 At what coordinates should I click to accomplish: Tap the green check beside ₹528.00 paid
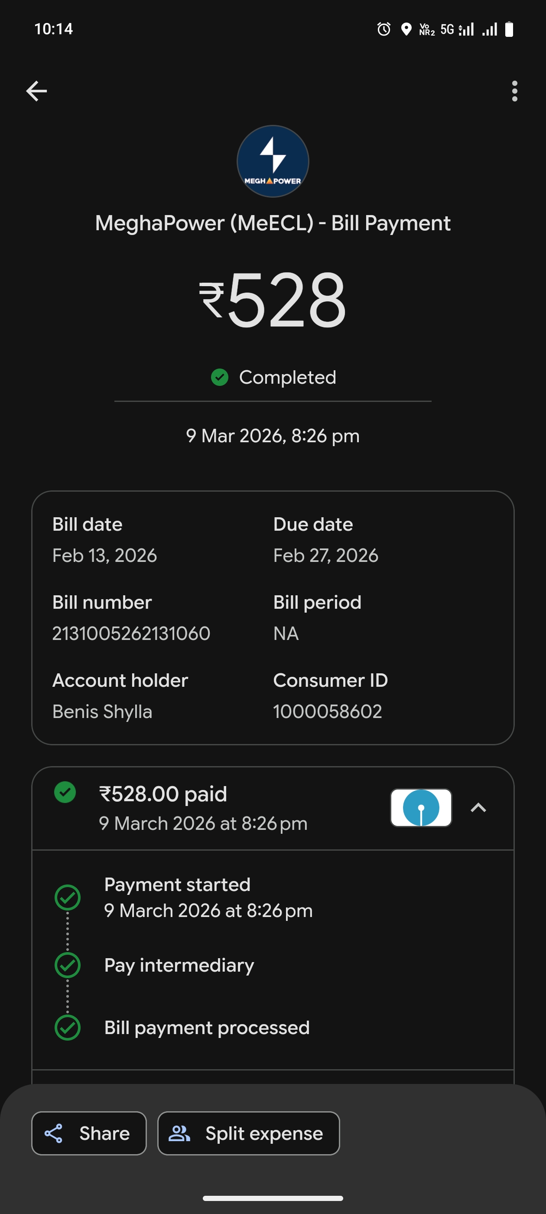point(65,792)
